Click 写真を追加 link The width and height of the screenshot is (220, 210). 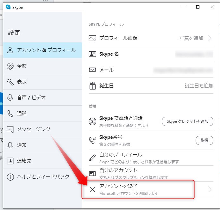click(191, 38)
